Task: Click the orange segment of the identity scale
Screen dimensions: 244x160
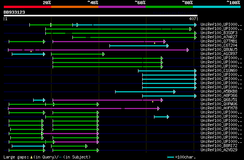Action: coord(75,7)
